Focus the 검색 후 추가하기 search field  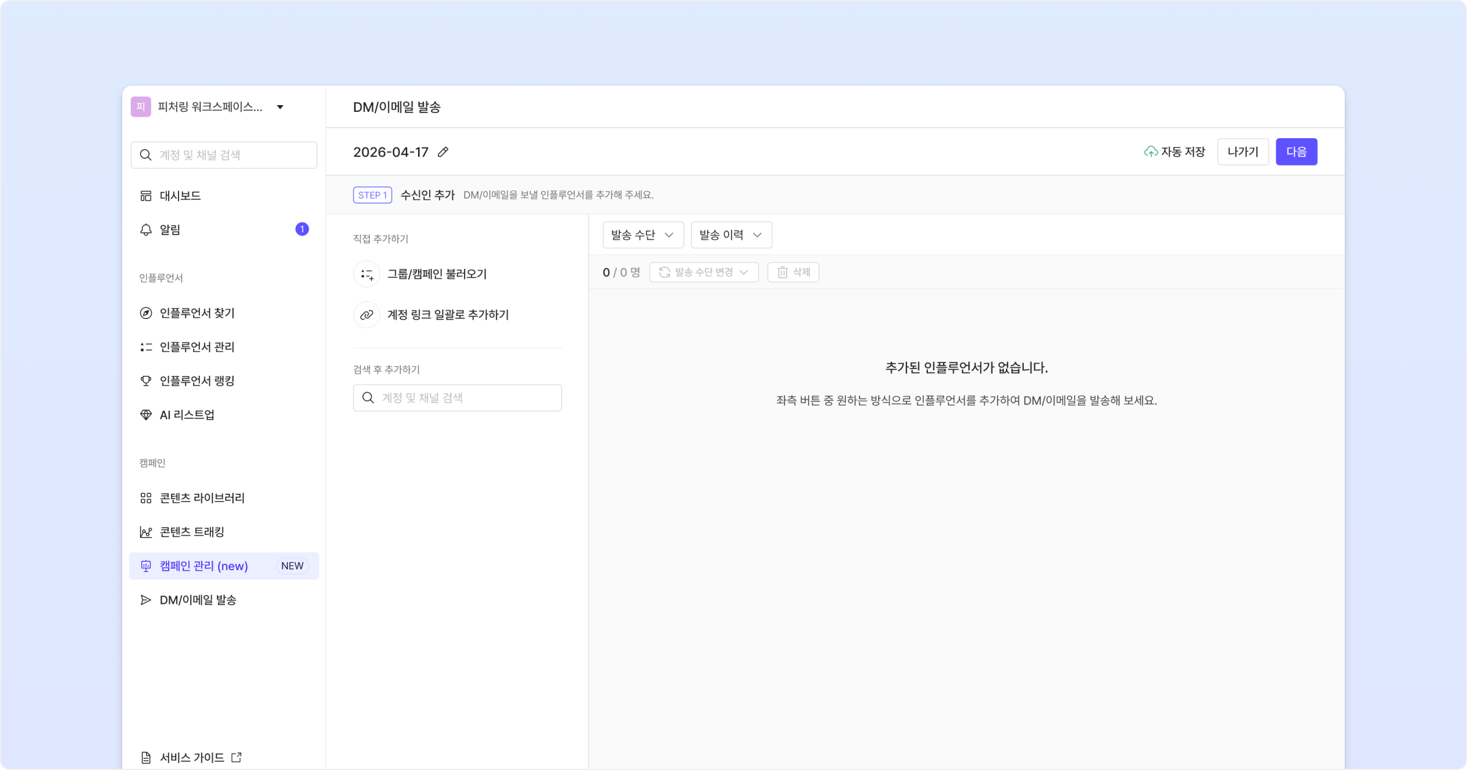pos(457,398)
